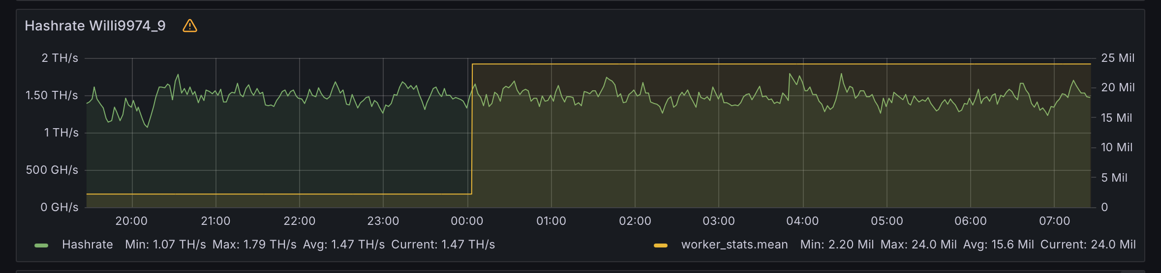Toggle the Hashrate series in the legend
The height and width of the screenshot is (273, 1161).
tap(88, 245)
